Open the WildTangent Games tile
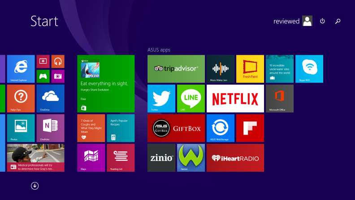 tap(191, 158)
